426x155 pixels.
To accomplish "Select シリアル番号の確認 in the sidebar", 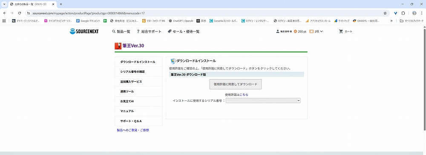I will pos(138,72).
